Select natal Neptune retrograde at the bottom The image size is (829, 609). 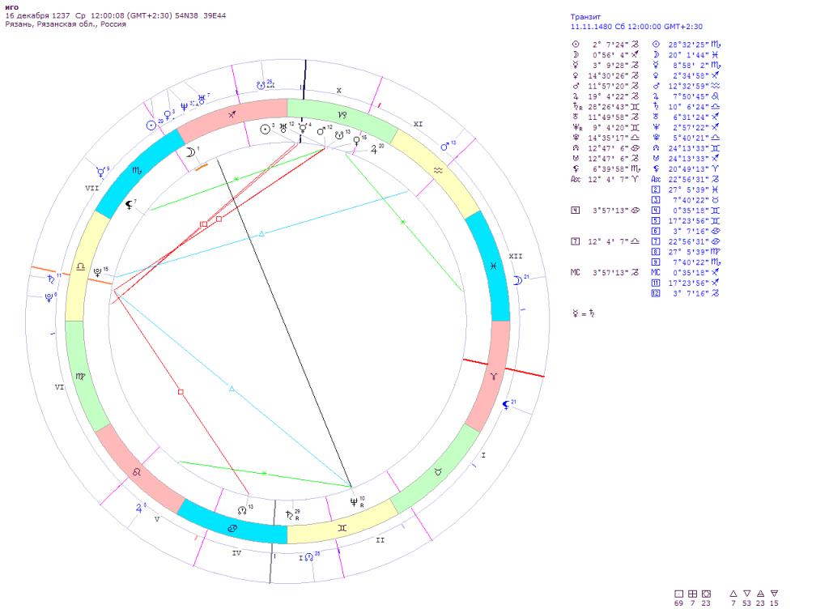tap(353, 501)
